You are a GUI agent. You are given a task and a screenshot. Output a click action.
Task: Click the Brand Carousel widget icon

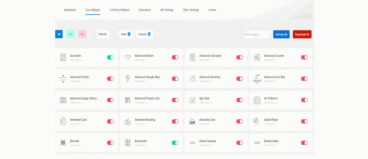click(192, 143)
